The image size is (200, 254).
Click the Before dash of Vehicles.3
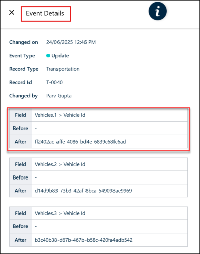pyautogui.click(x=36, y=226)
